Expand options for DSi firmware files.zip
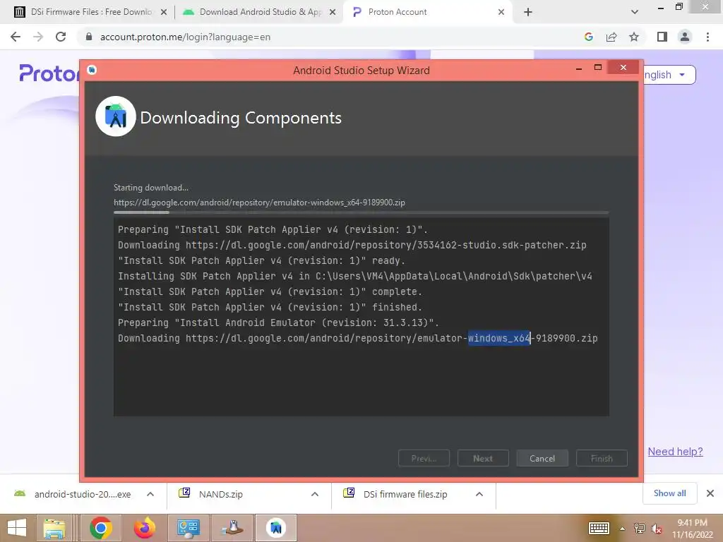This screenshot has width=723, height=542. click(x=479, y=494)
